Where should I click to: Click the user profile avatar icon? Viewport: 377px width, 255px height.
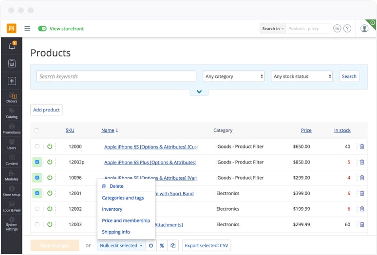[364, 29]
